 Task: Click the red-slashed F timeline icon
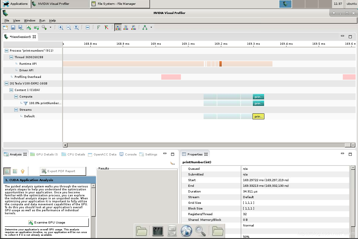click(x=106, y=27)
